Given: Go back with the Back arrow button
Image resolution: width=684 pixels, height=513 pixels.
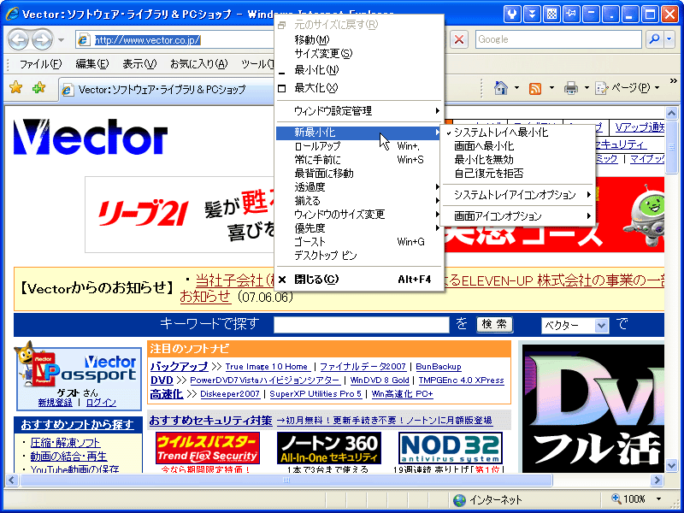Looking at the screenshot, I should (x=18, y=40).
